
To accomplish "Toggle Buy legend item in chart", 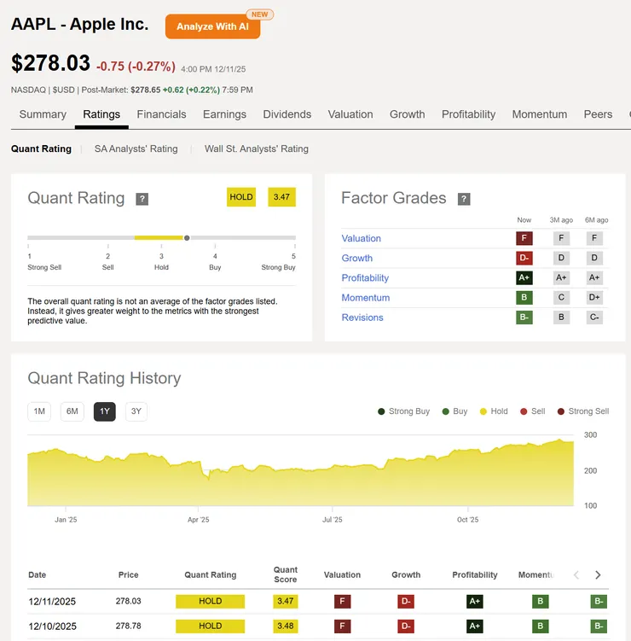I will pyautogui.click(x=454, y=411).
